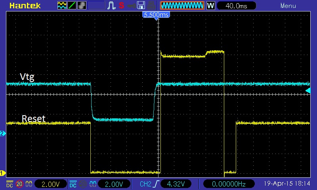Click the green diagonal line icon
Screen dimensions: 317x190
(72, 6)
